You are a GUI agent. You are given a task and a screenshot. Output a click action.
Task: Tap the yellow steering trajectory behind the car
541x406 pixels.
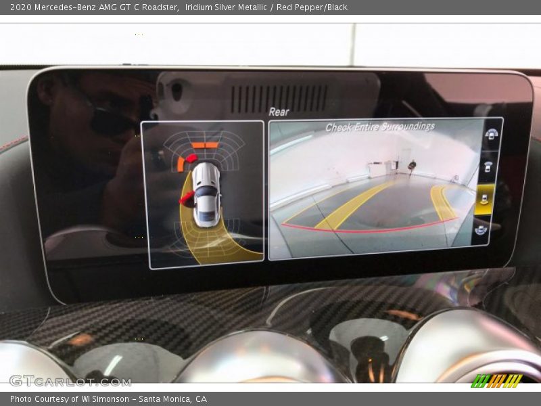[211, 245]
